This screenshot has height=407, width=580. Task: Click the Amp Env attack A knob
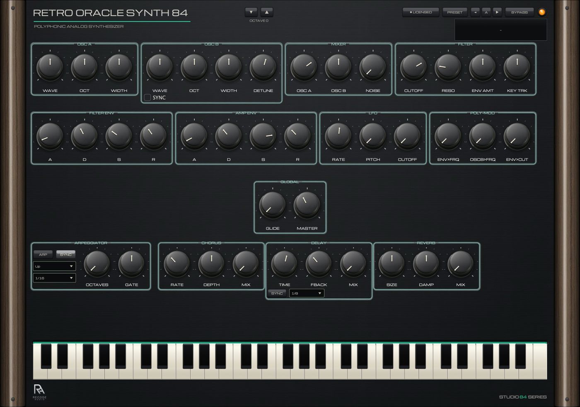[194, 136]
